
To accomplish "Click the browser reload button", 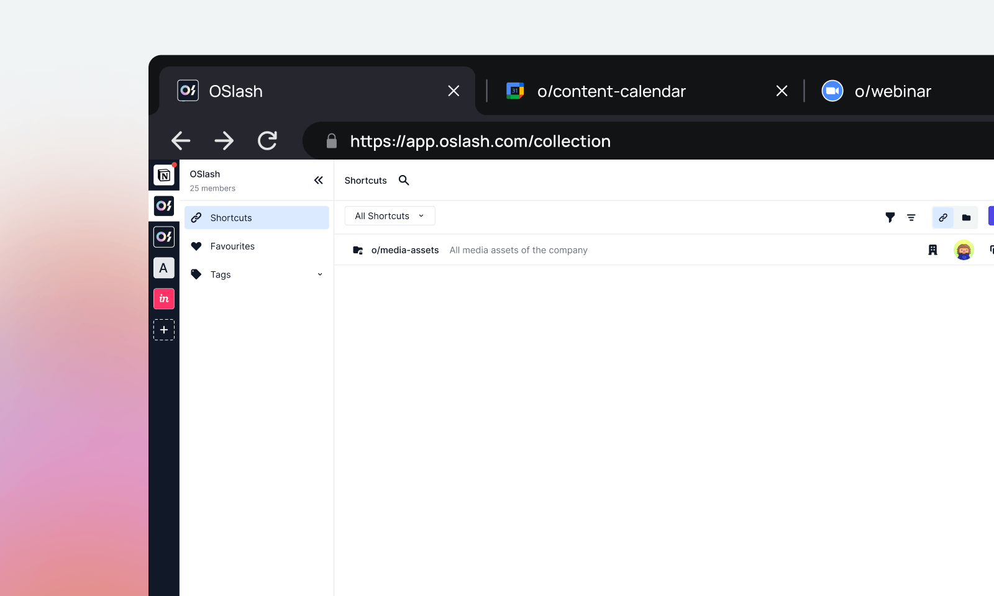I will click(x=267, y=141).
